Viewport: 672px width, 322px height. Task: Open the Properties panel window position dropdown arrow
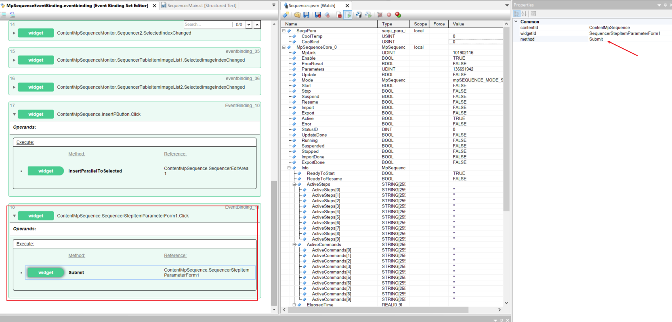pos(659,5)
